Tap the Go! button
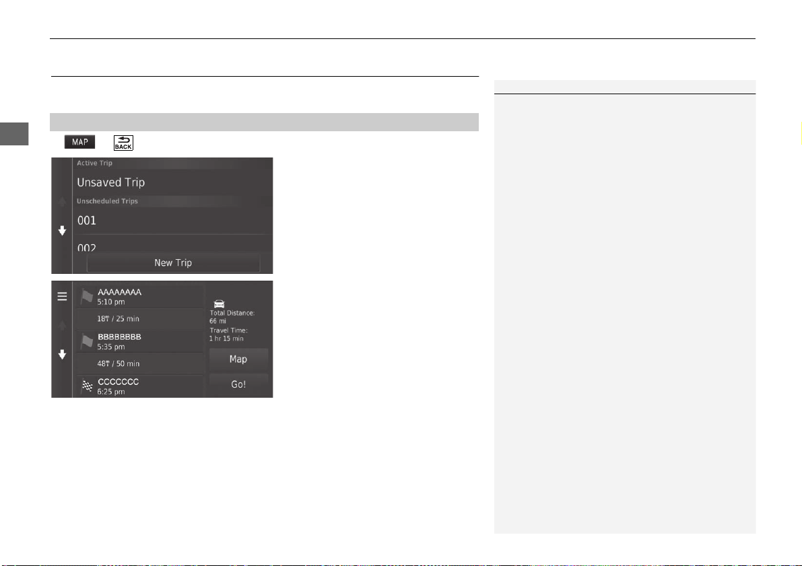 [238, 384]
